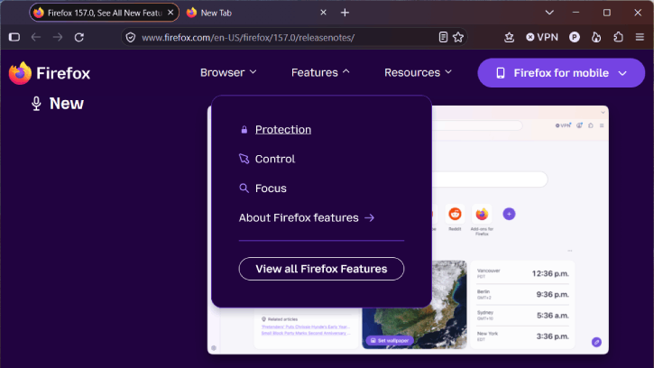This screenshot has width=654, height=368.
Task: Open the Firefox sidebar toggle icon
Action: (14, 37)
